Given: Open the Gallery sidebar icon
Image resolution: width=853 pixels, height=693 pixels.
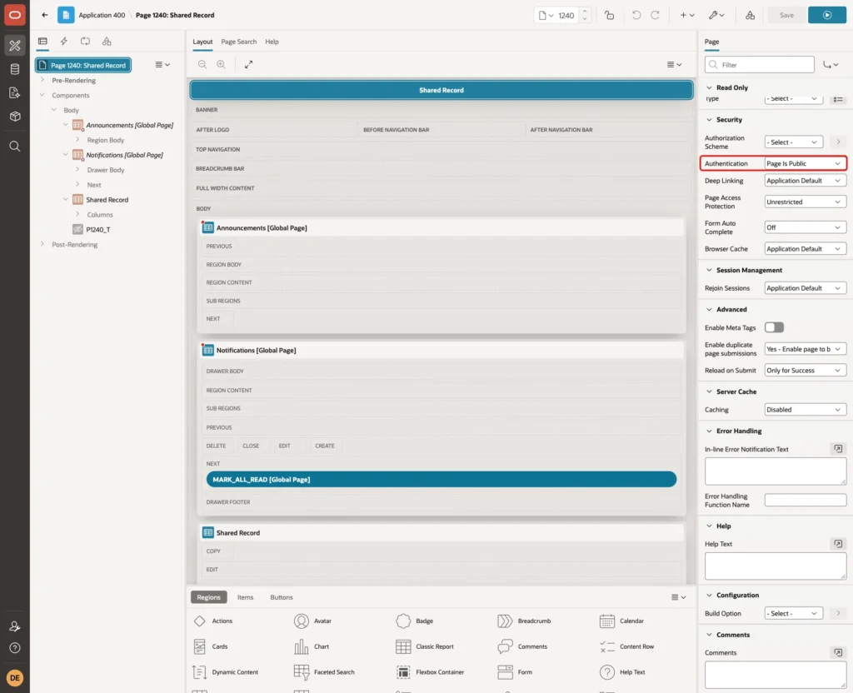Looking at the screenshot, I should (15, 117).
